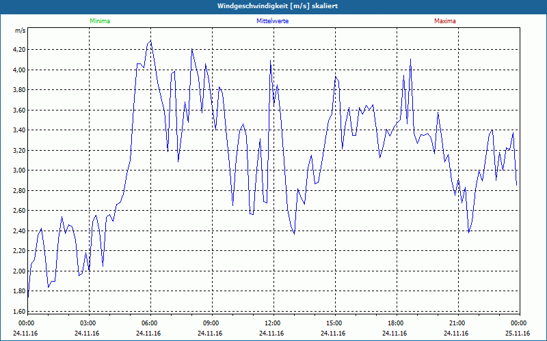The image size is (547, 341).
Task: Click the 18:00 time axis label
Action: [395, 323]
